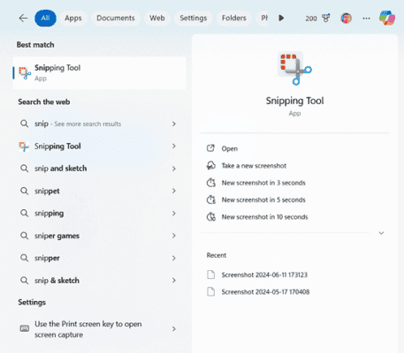Collapse the actions list chevron
Viewport: 404px width, 353px height.
[x=381, y=233]
